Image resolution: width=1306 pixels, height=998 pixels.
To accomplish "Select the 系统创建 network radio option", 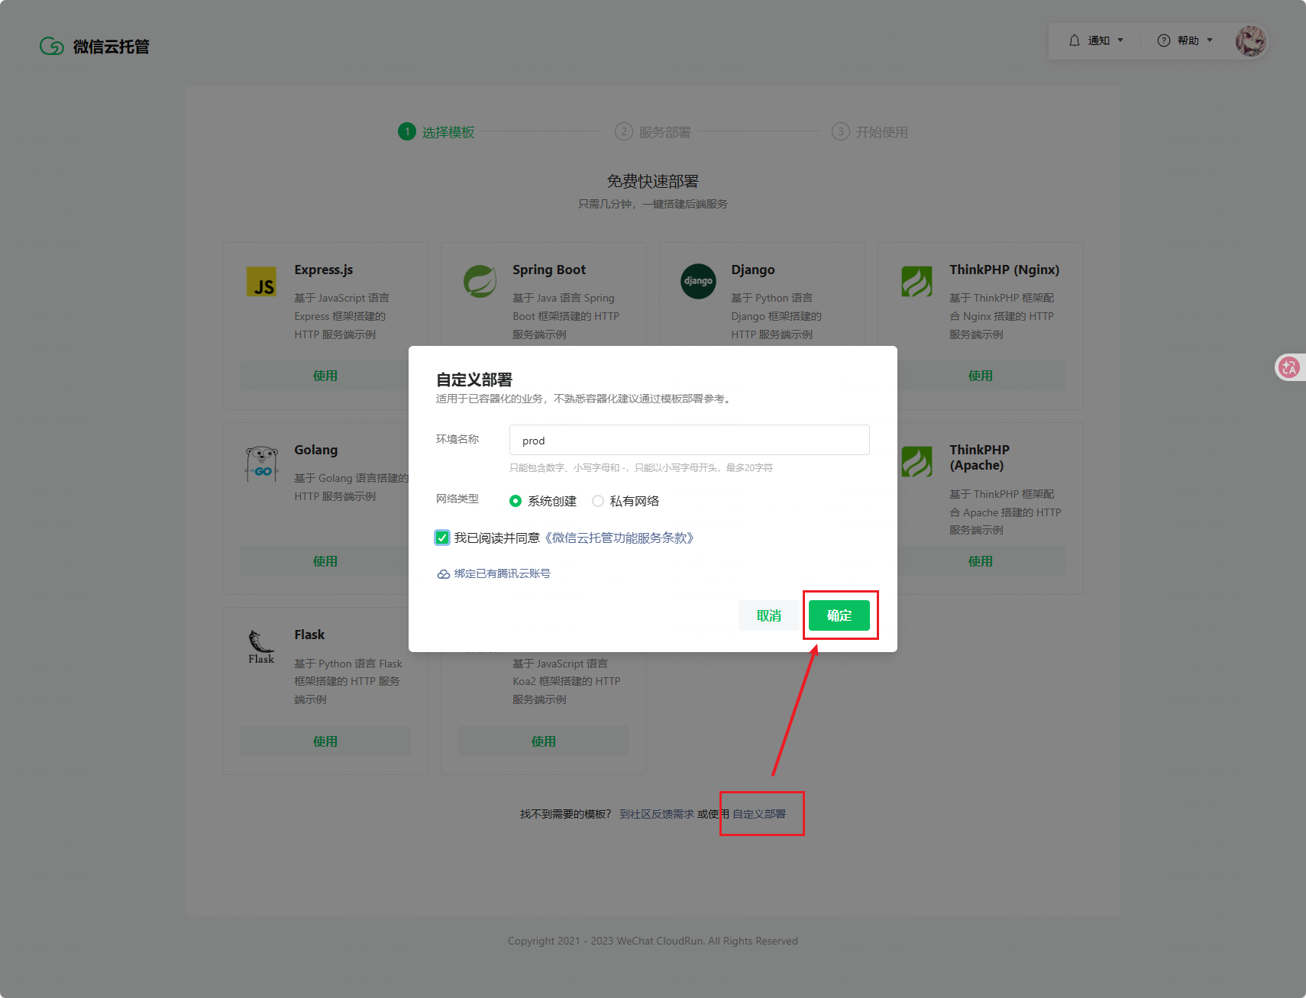I will pyautogui.click(x=516, y=501).
